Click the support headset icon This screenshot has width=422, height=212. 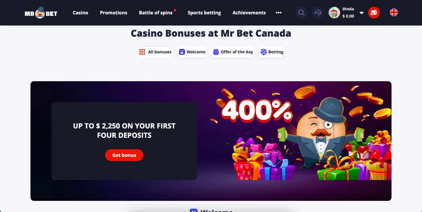(x=318, y=13)
